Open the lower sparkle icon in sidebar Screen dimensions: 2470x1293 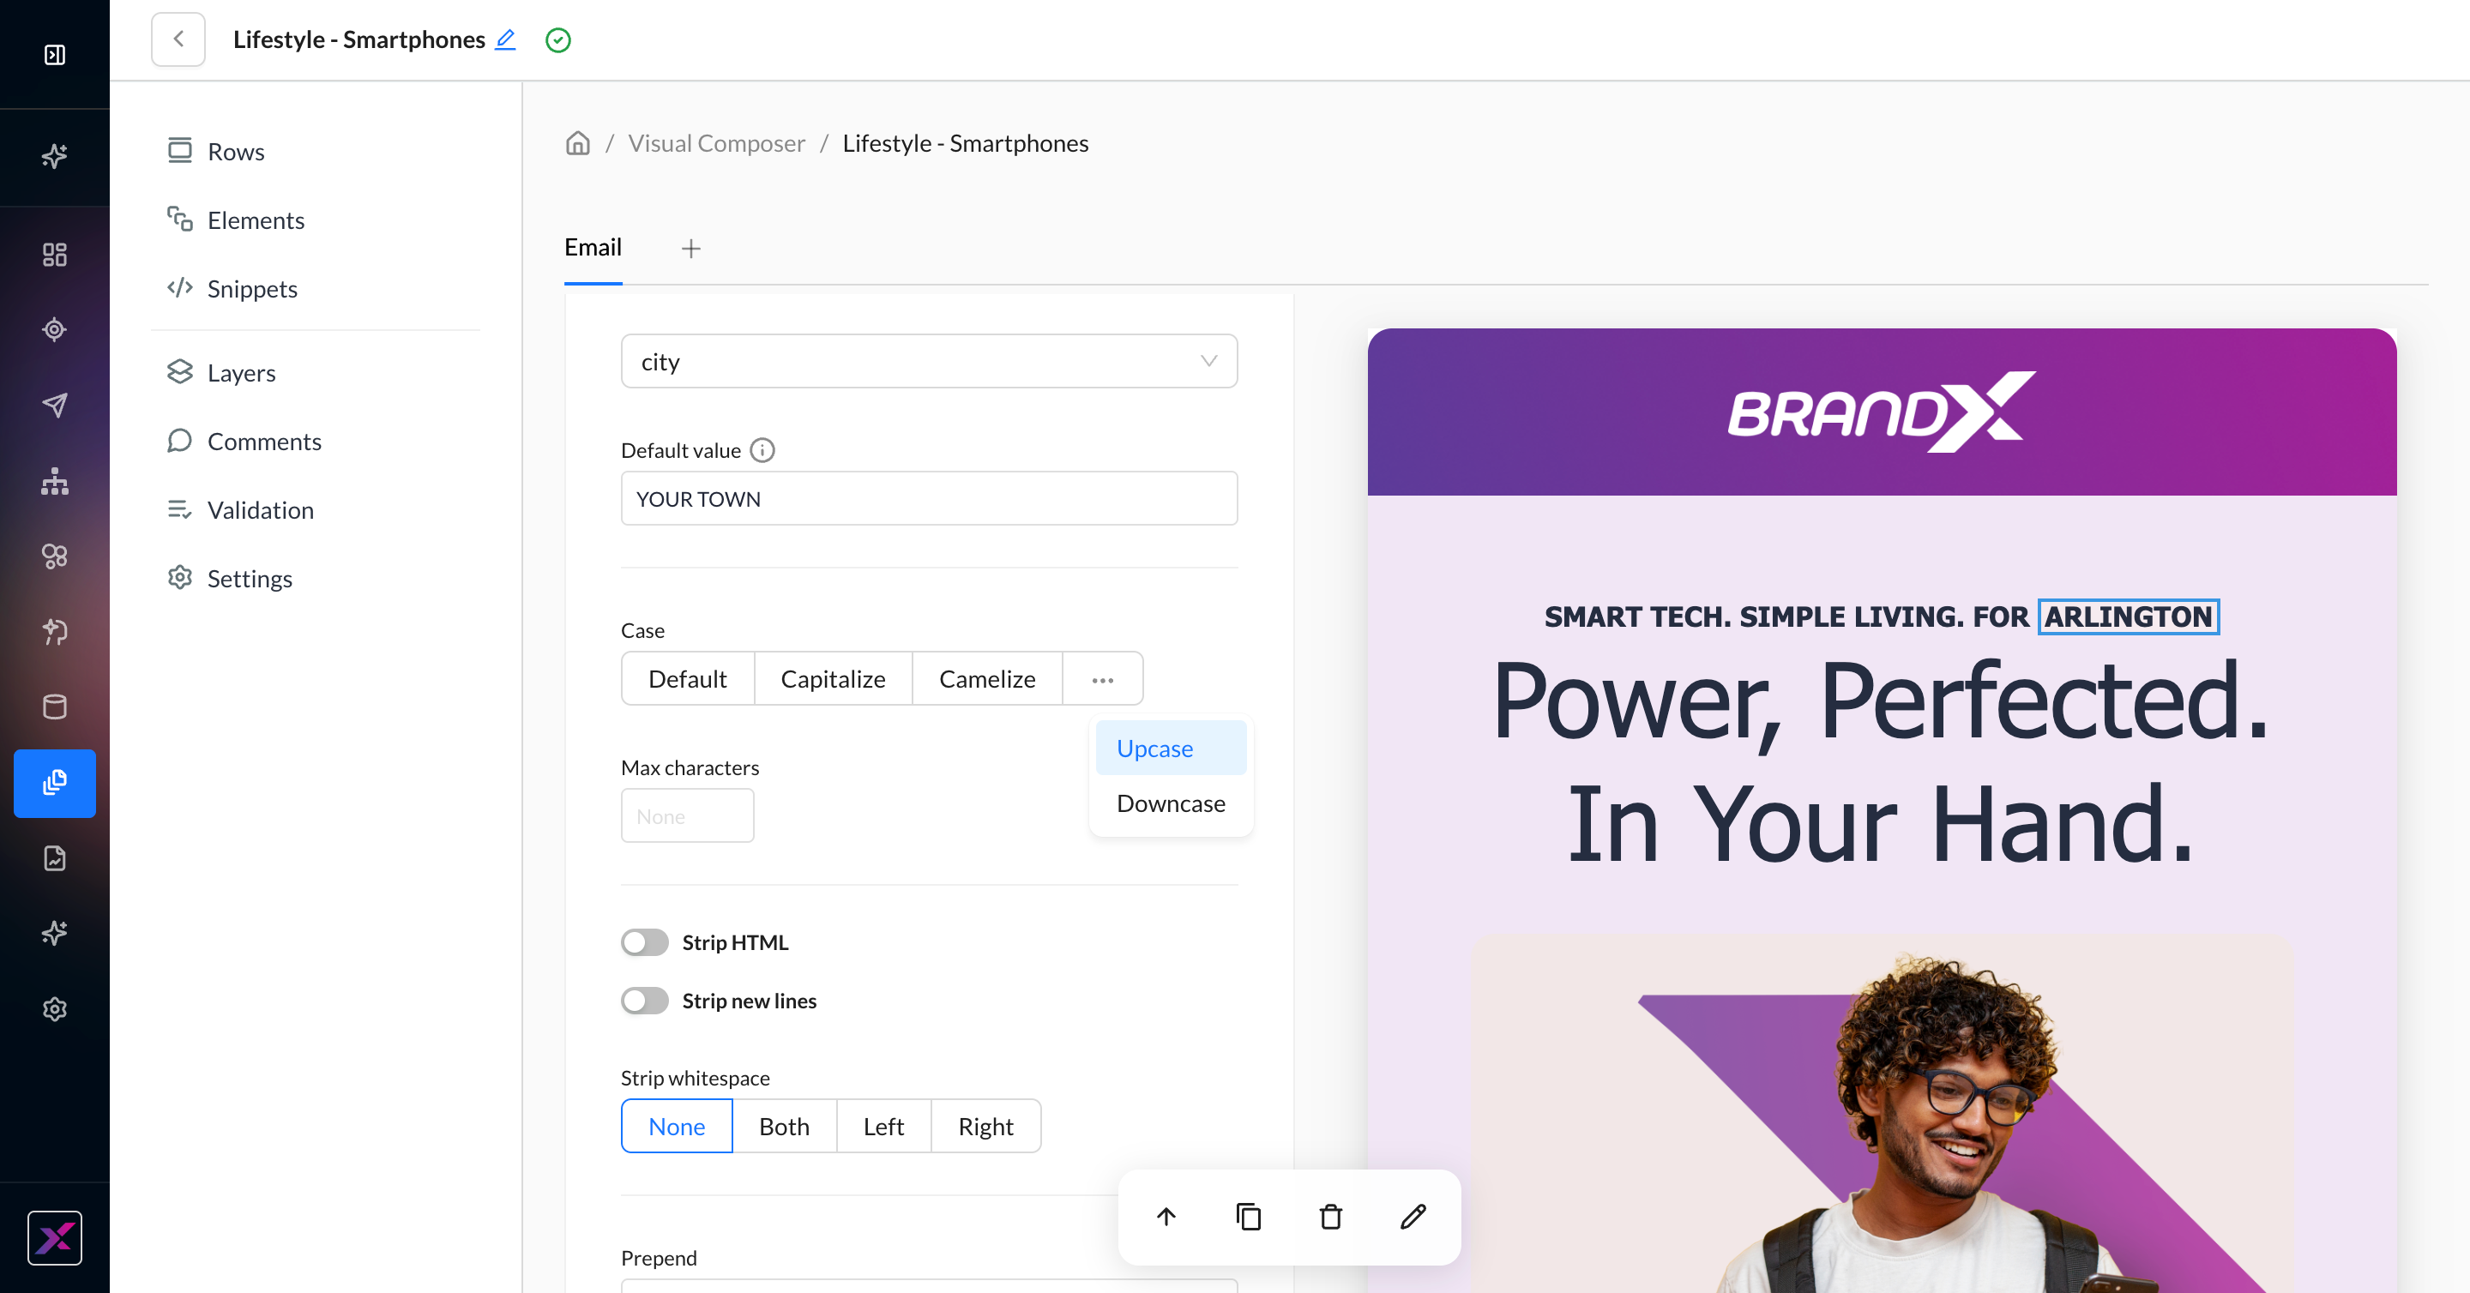tap(55, 933)
